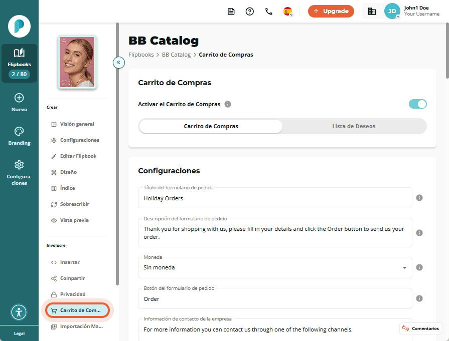449x341 pixels.
Task: Expand the JD user avatar menu
Action: pyautogui.click(x=392, y=11)
